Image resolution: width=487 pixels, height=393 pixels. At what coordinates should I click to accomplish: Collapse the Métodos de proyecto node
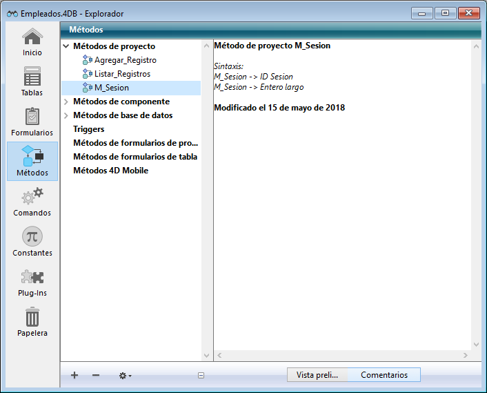click(66, 46)
